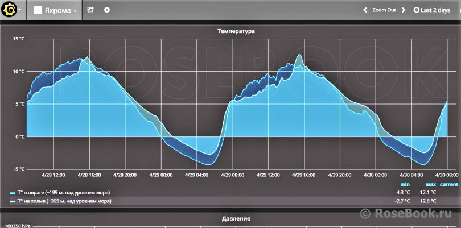
Task: Sort legend by max column header
Action: (x=430, y=184)
